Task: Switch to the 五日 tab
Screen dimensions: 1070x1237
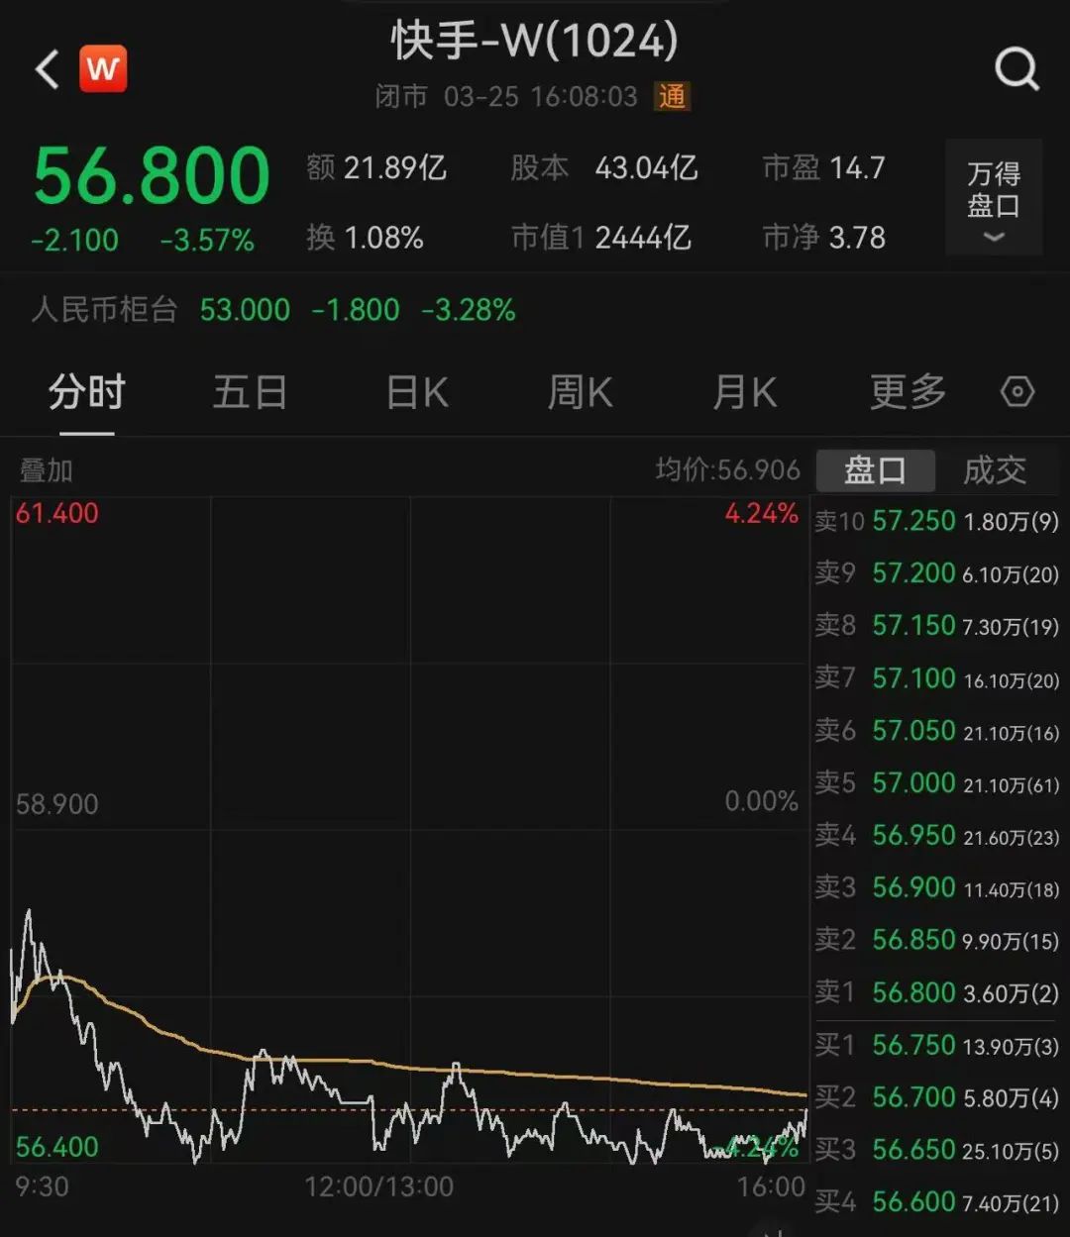Action: pyautogui.click(x=250, y=393)
